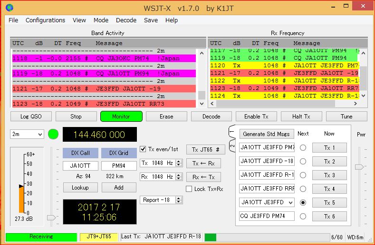Open the Decode menu
This screenshot has height=245, width=375.
(x=126, y=20)
